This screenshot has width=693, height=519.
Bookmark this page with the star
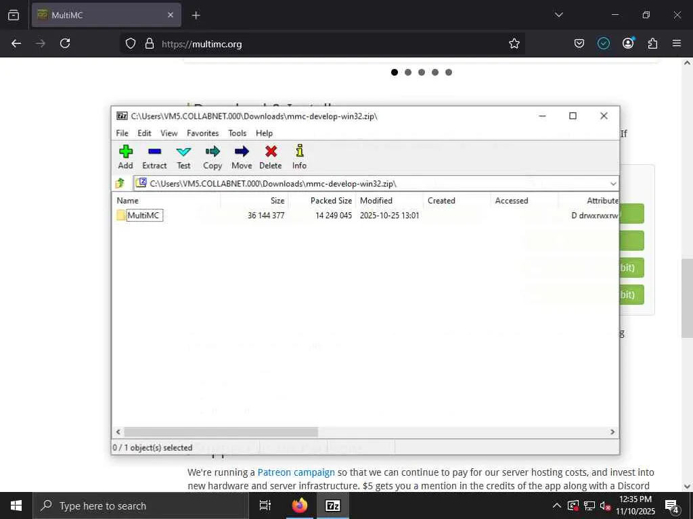tap(514, 44)
